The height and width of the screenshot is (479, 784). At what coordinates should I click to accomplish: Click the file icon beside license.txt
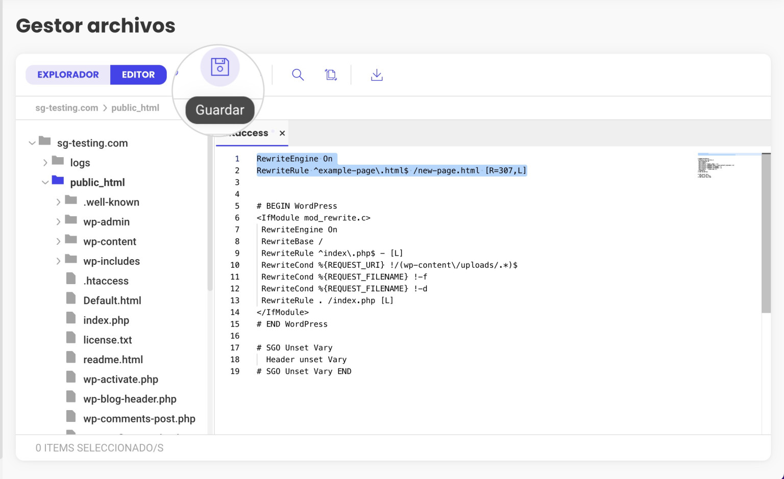tap(71, 338)
